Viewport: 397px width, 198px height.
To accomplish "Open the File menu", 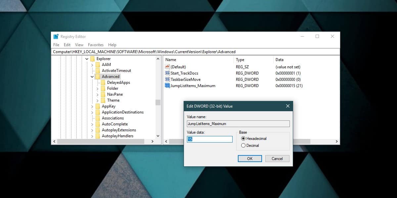I will tap(56, 45).
